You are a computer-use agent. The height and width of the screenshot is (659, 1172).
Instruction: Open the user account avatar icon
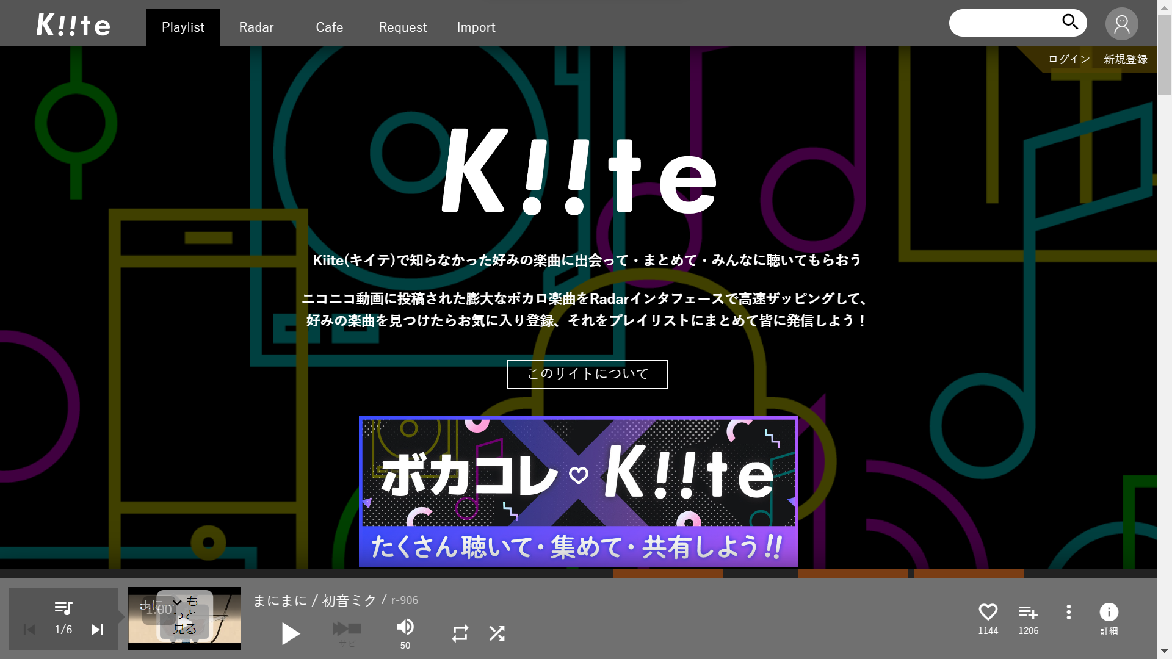[1121, 23]
